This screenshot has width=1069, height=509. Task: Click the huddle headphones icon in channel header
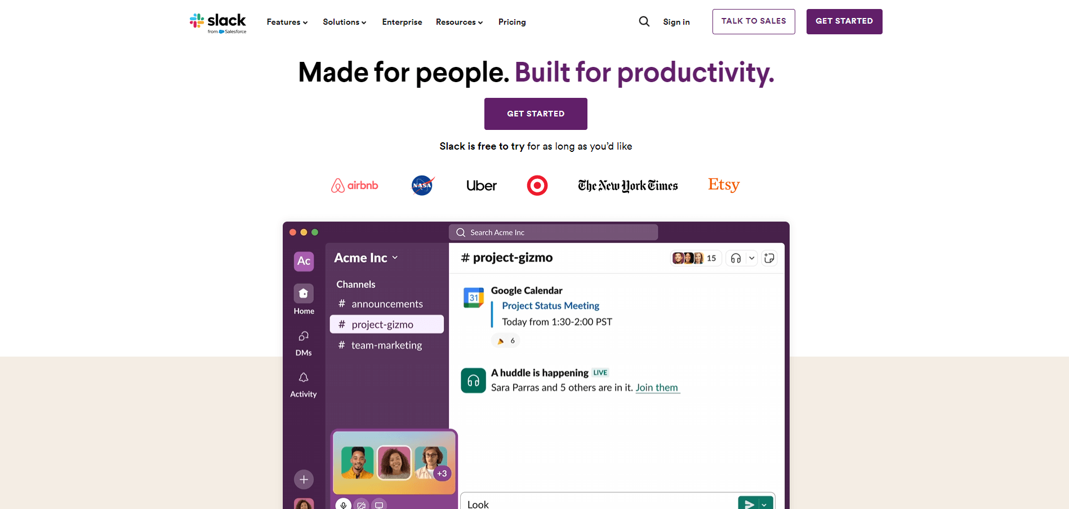click(736, 258)
